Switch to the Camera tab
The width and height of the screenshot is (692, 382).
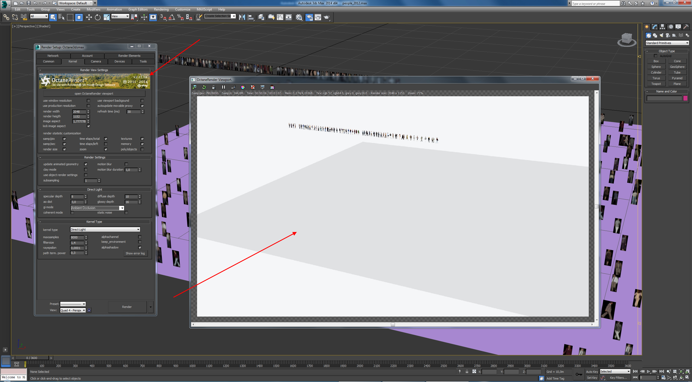(96, 61)
